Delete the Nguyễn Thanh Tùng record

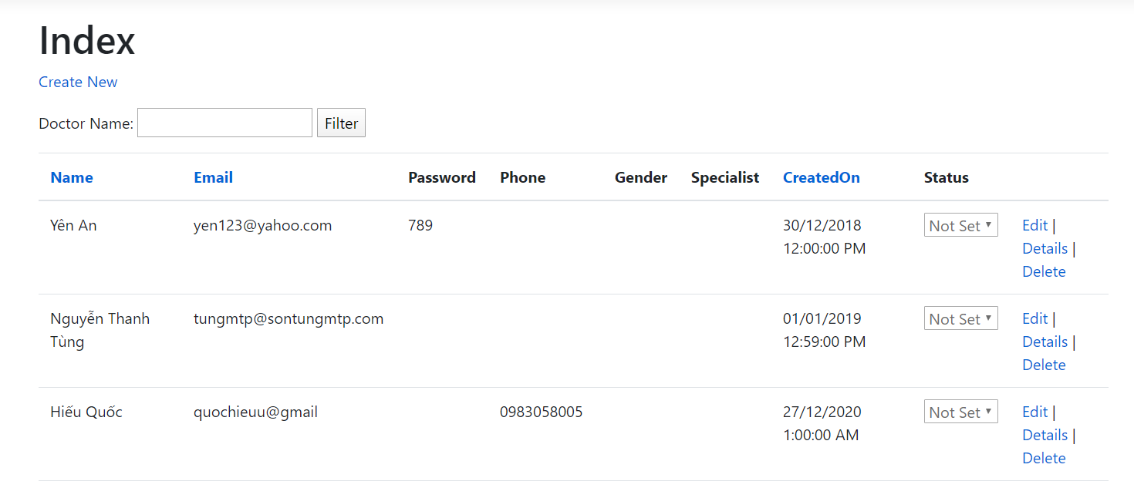click(x=1044, y=365)
